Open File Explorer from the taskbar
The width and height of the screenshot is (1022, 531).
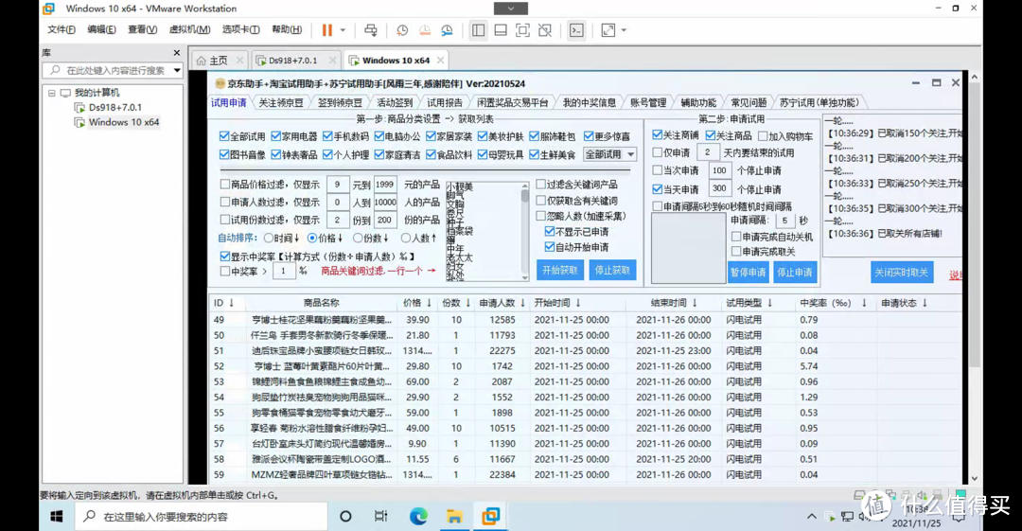(454, 517)
